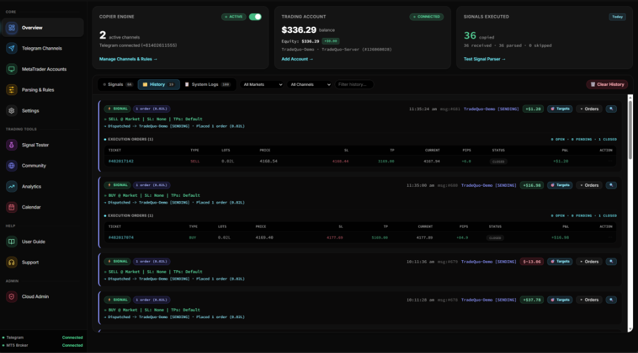Switch to the System Logs tab
This screenshot has height=353, width=638.
207,85
